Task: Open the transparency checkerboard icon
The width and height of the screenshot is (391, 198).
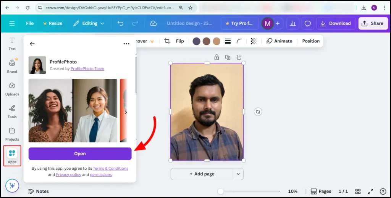Action: click(x=254, y=41)
